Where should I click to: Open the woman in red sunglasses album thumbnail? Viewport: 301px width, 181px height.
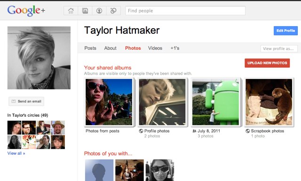(109, 102)
